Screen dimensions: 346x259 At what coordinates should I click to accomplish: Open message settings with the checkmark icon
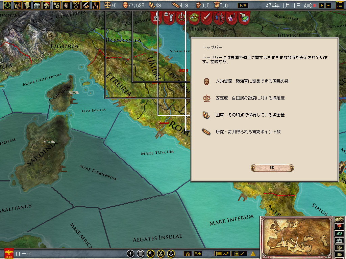pos(239,254)
